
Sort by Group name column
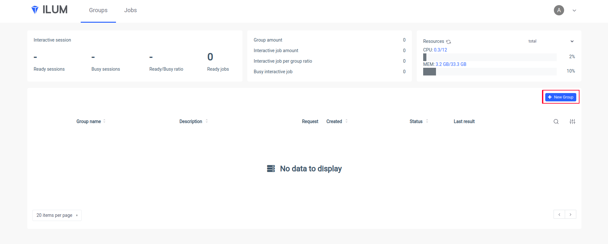pyautogui.click(x=91, y=122)
